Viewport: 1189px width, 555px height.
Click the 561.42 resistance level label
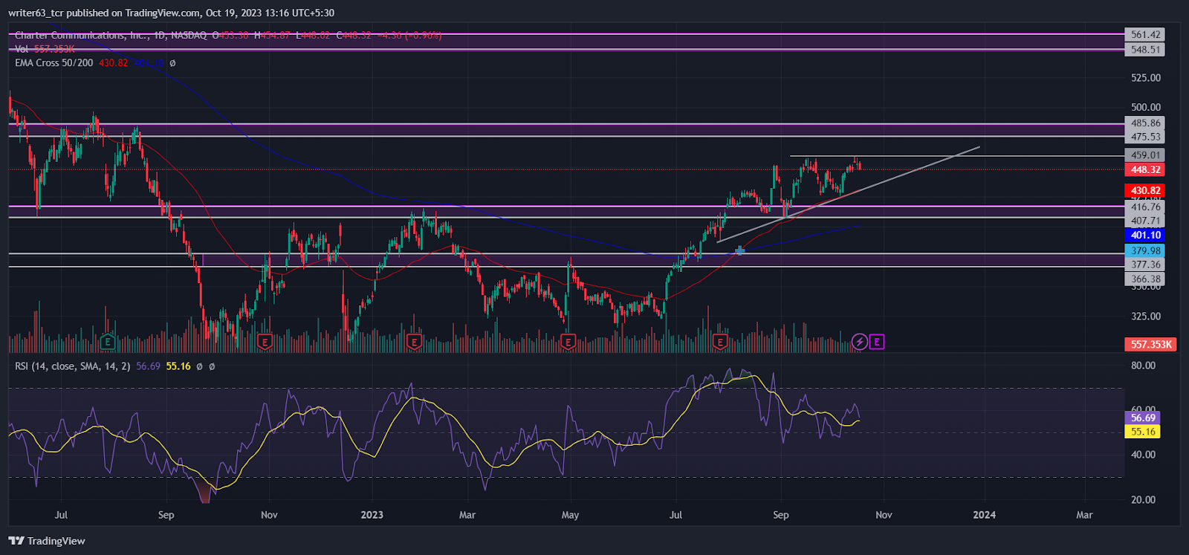coord(1145,35)
